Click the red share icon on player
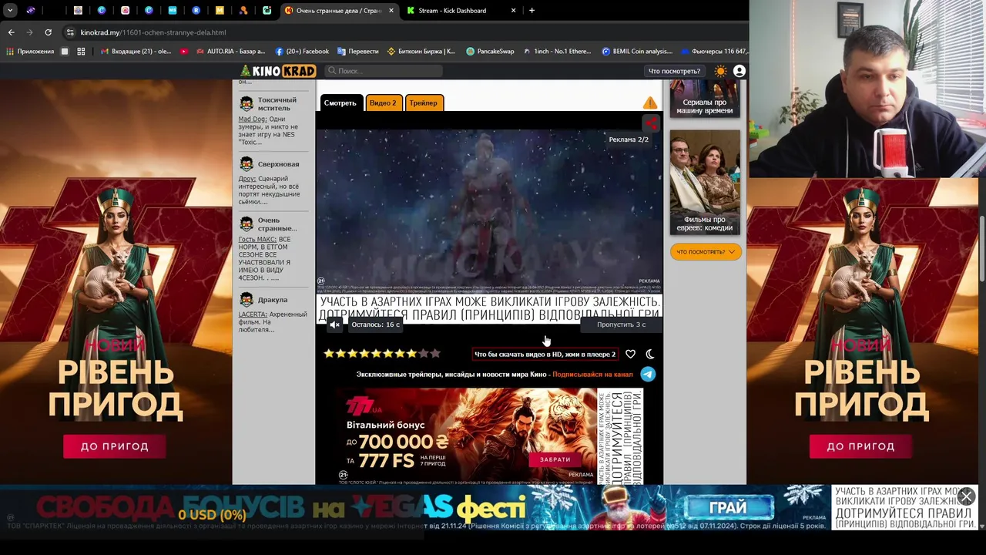 tap(652, 123)
